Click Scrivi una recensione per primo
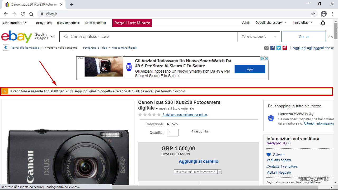338x190 pixels. [x=185, y=115]
